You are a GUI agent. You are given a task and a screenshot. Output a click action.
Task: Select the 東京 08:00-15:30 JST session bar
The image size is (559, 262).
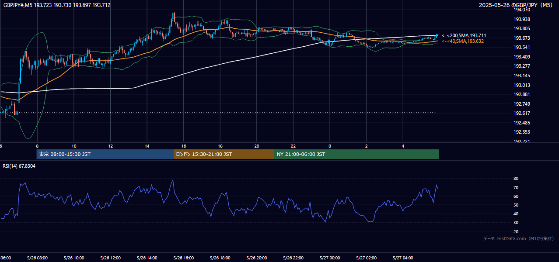105,154
